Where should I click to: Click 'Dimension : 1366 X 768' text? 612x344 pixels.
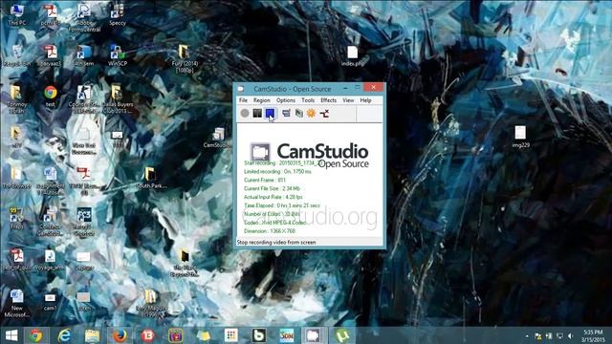[x=270, y=231]
